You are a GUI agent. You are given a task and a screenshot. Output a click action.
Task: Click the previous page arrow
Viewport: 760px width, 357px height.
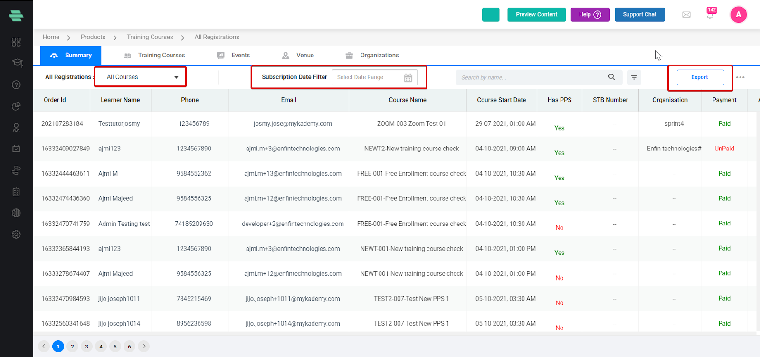[x=44, y=346]
